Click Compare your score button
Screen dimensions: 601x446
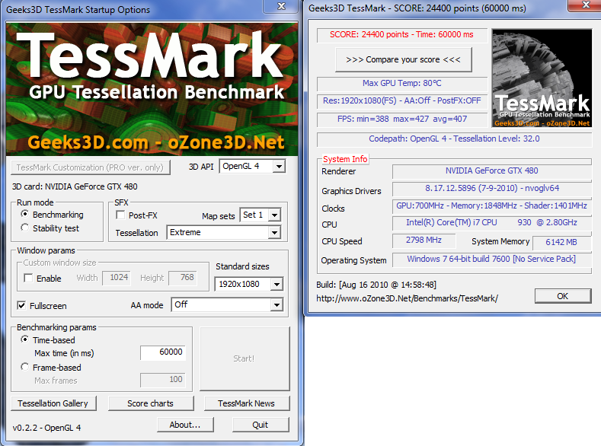403,59
